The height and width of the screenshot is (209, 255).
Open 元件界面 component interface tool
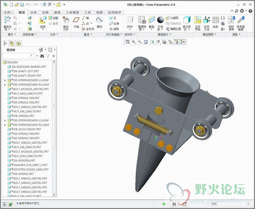click(x=198, y=23)
